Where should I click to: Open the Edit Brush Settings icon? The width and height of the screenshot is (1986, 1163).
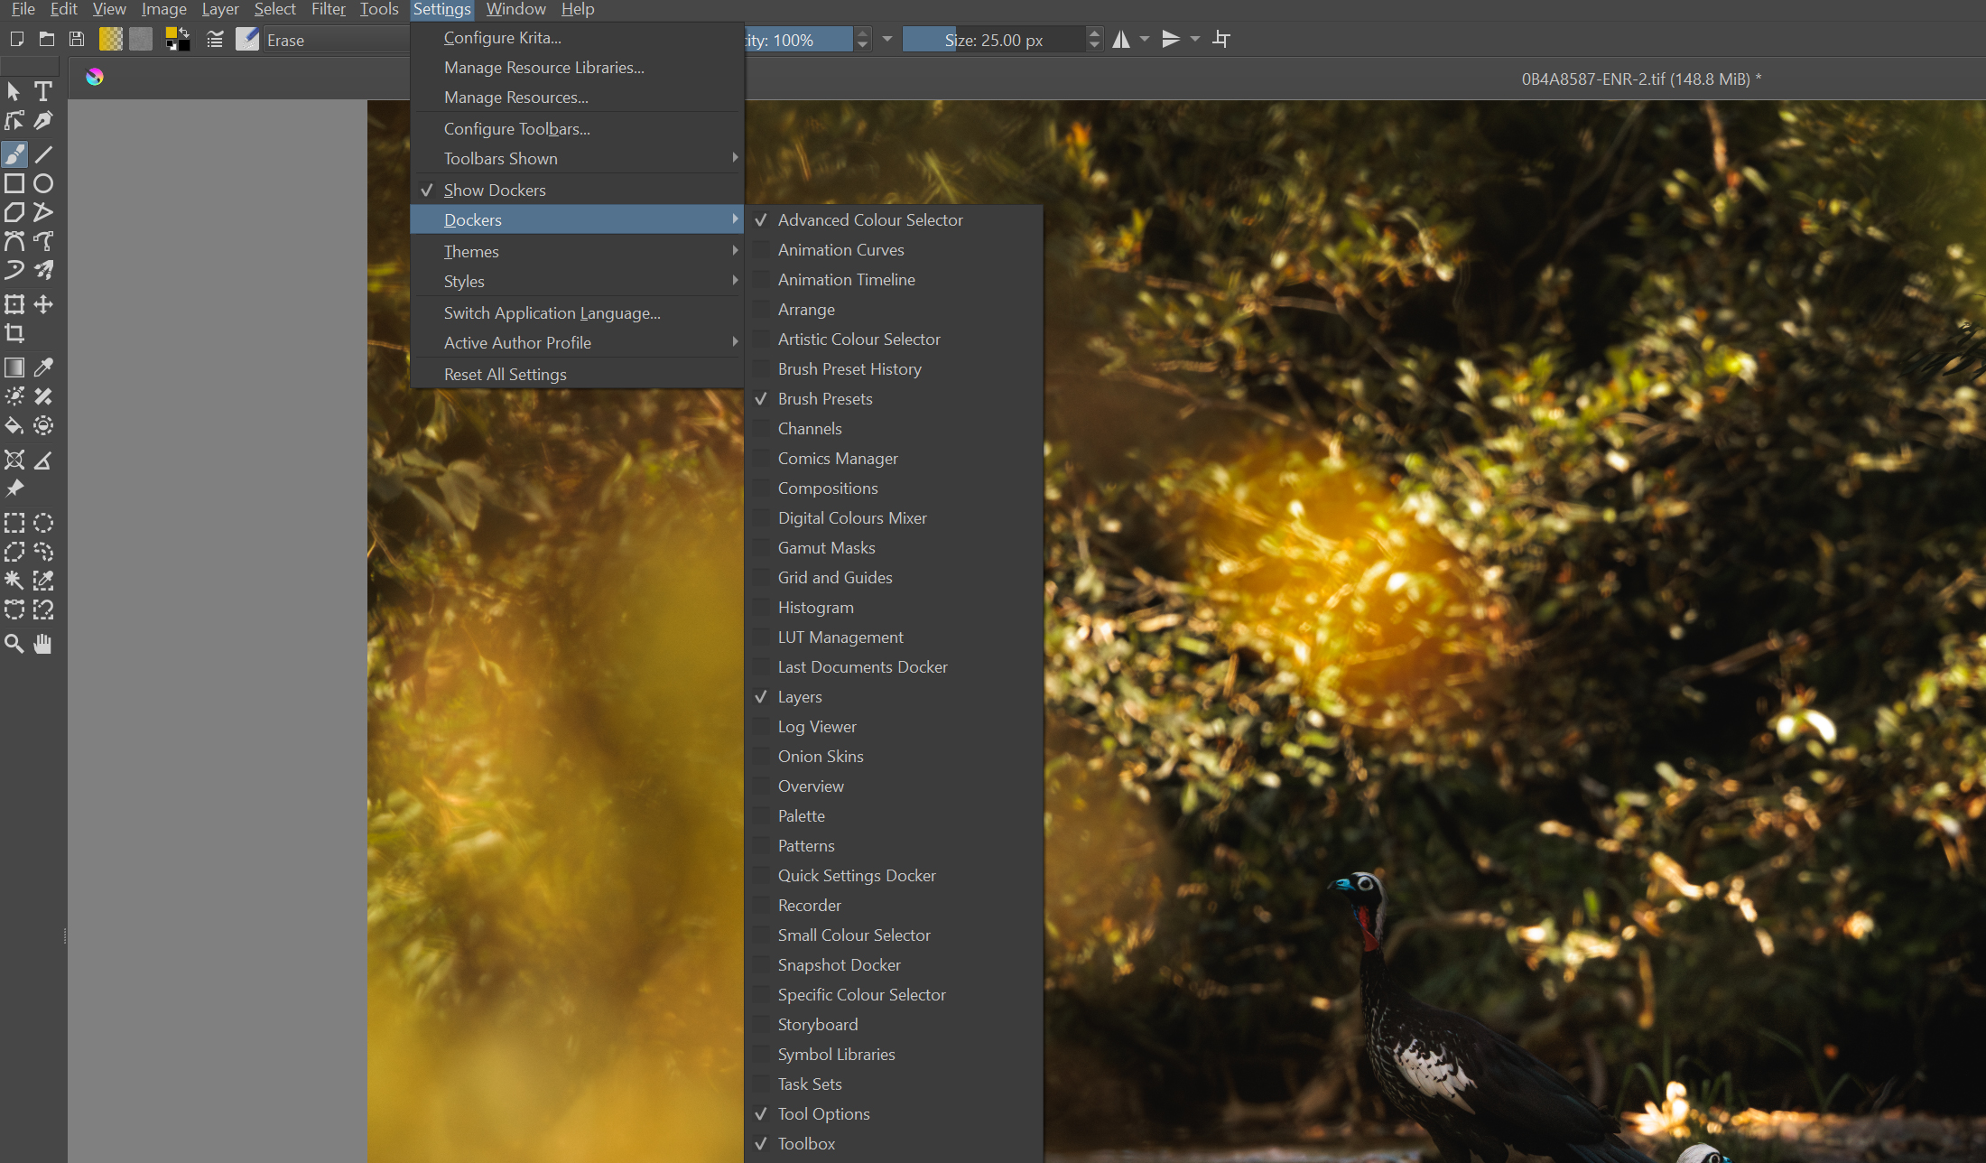(215, 39)
